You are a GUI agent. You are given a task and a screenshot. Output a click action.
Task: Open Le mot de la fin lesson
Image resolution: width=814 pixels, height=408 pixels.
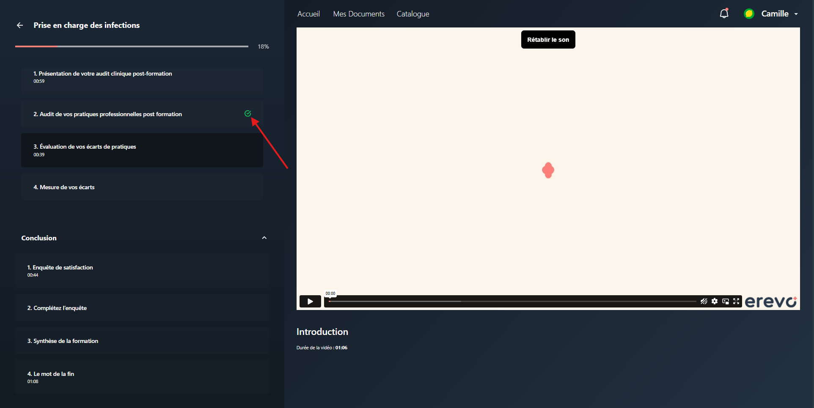(142, 377)
